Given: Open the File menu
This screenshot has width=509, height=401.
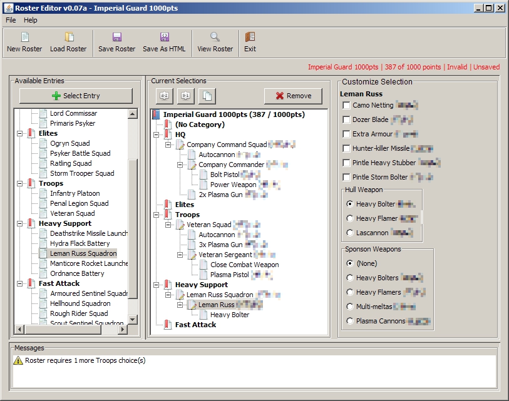Looking at the screenshot, I should pyautogui.click(x=11, y=20).
